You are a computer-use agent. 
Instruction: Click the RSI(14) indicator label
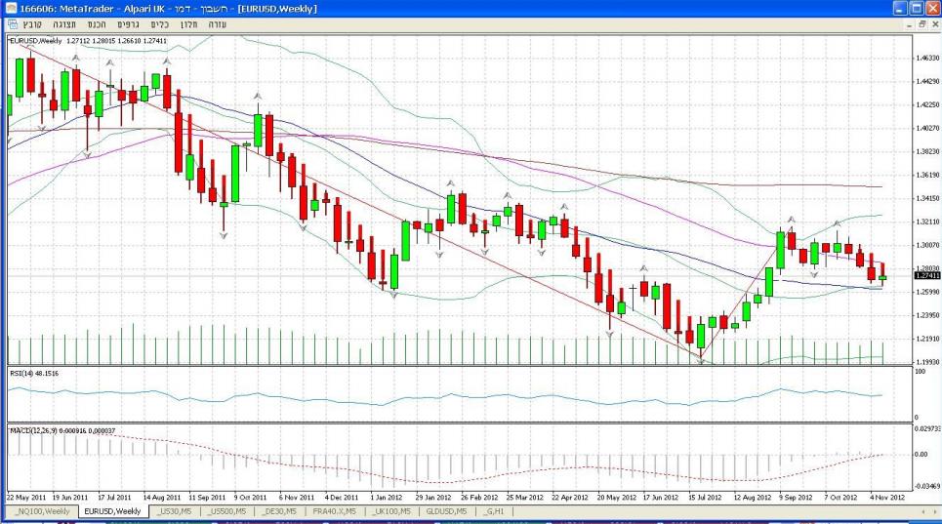click(35, 373)
